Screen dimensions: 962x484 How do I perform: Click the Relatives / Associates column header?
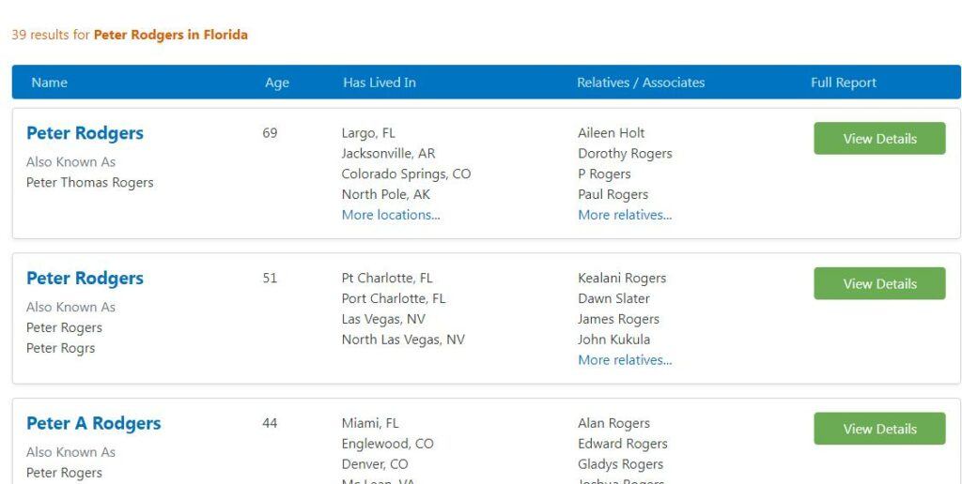coord(641,83)
